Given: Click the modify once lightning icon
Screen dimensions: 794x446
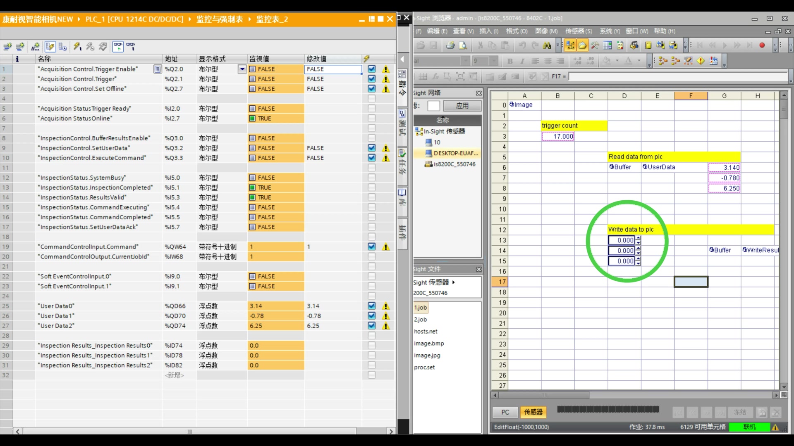Looking at the screenshot, I should [x=77, y=47].
